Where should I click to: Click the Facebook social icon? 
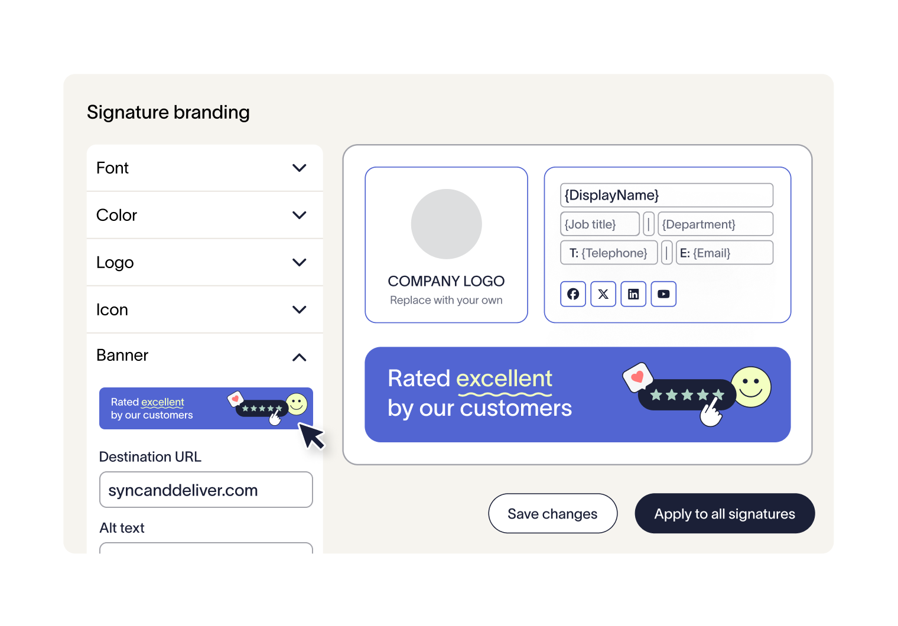tap(573, 294)
